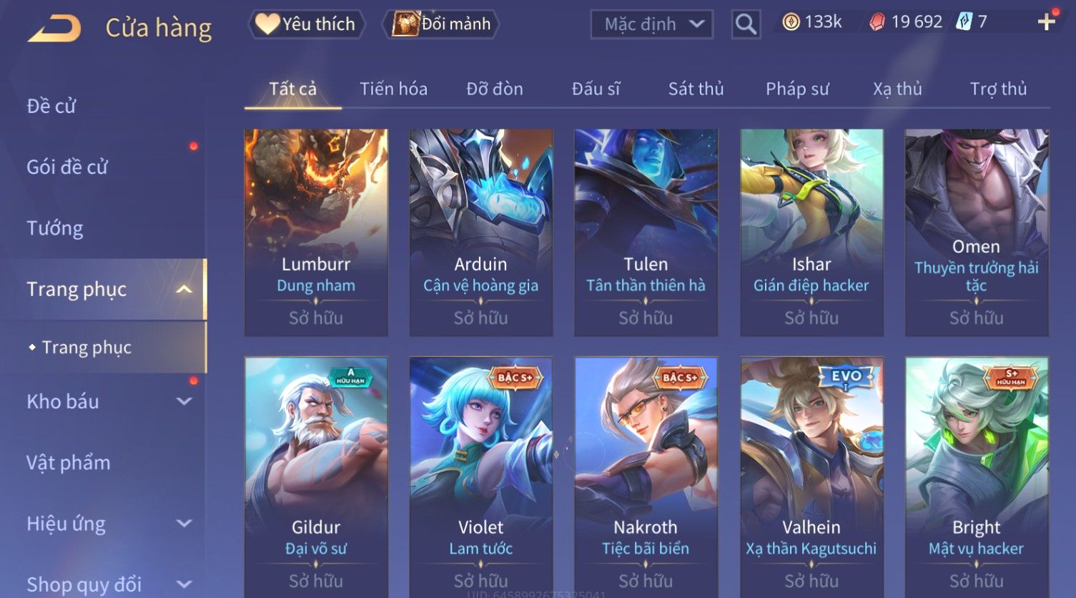Switch to the Tiến hóa tab
1076x598 pixels.
[393, 89]
